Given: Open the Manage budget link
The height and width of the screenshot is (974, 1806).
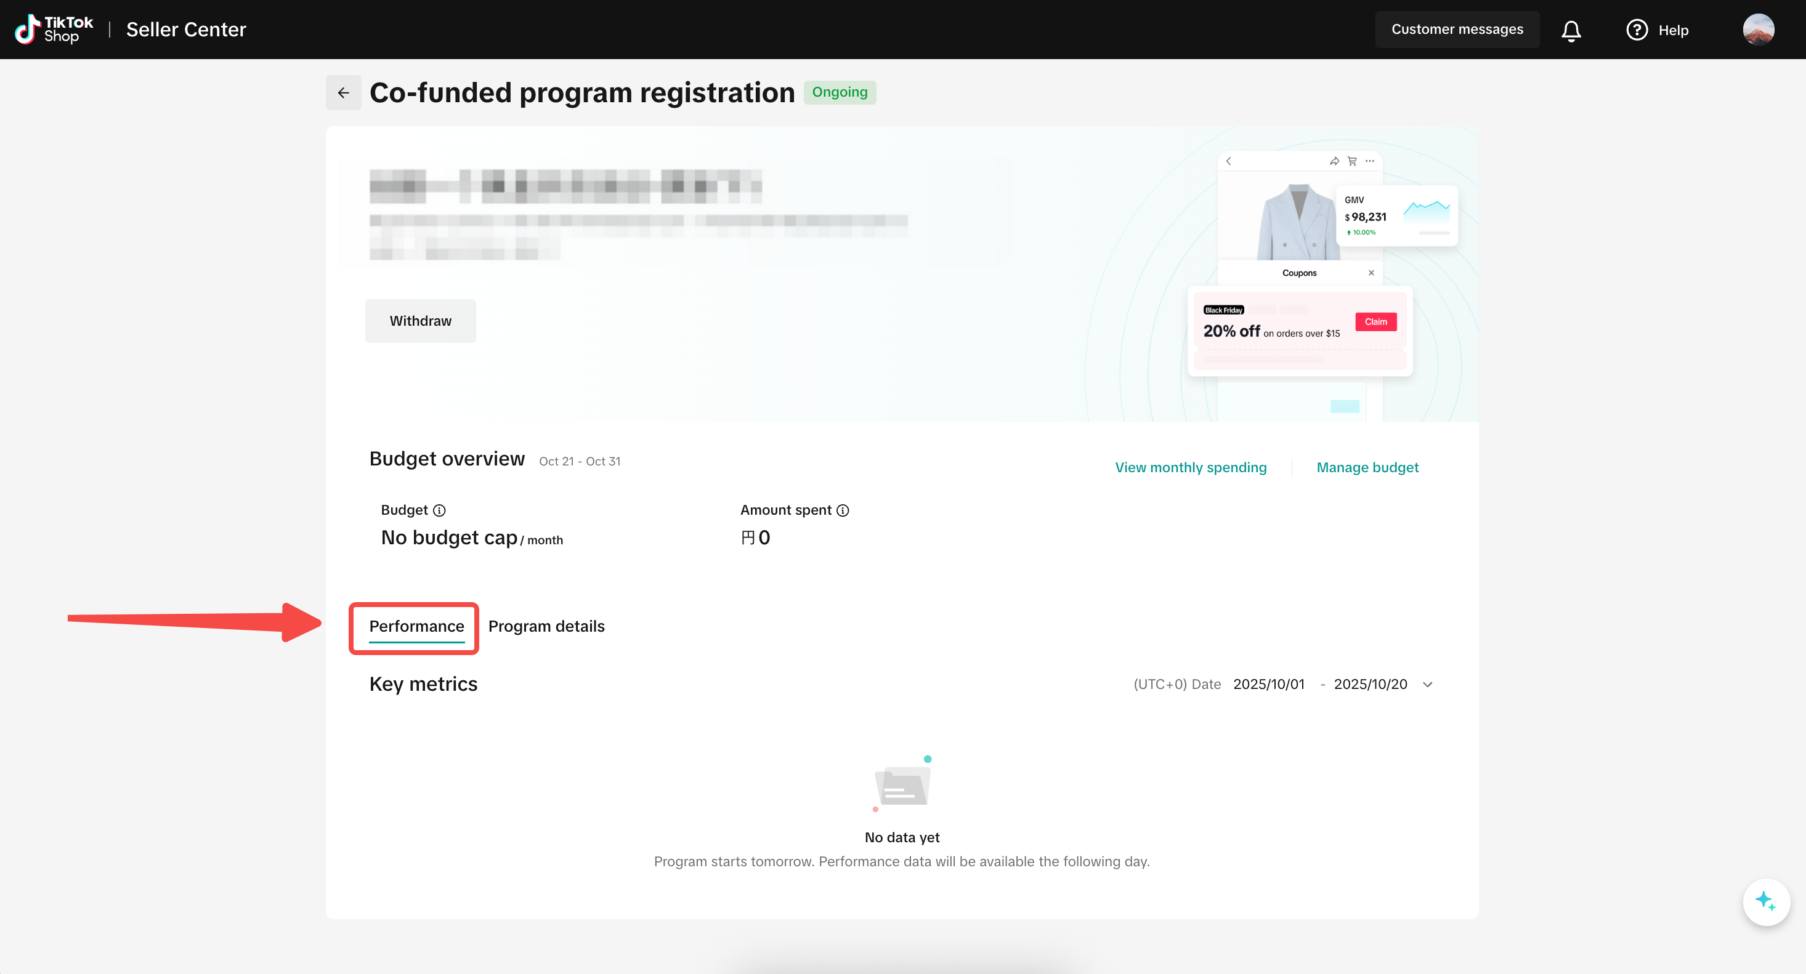Looking at the screenshot, I should tap(1367, 467).
